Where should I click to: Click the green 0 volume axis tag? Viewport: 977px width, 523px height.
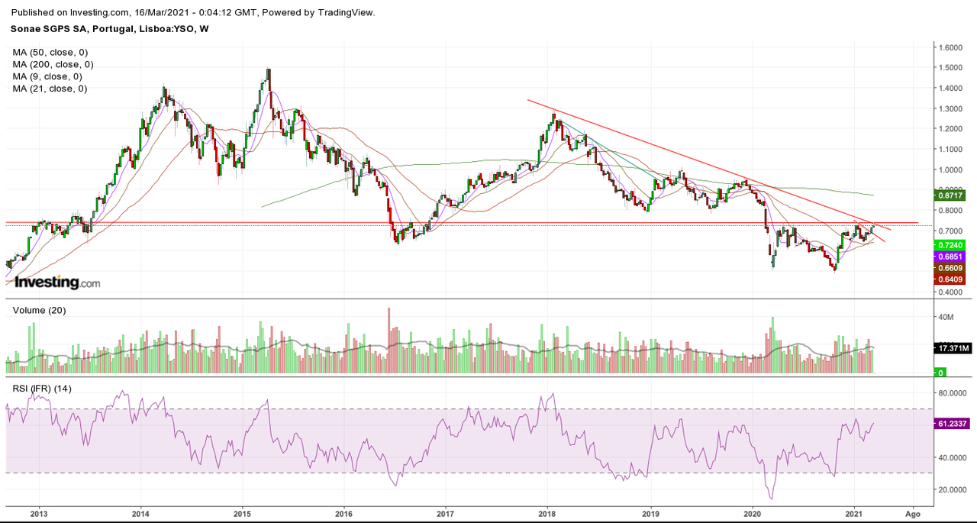(x=942, y=372)
